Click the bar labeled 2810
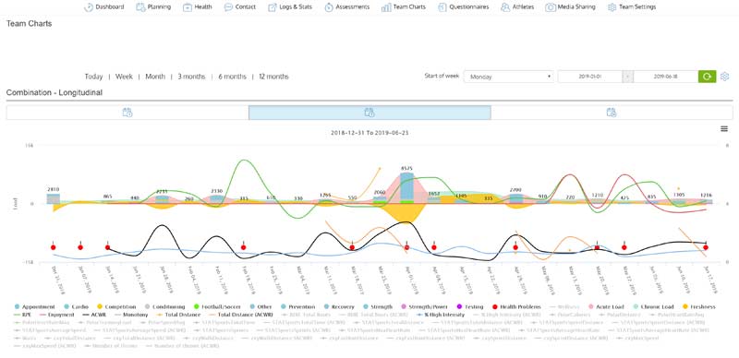Viewport: 739px width, 358px height. point(54,198)
